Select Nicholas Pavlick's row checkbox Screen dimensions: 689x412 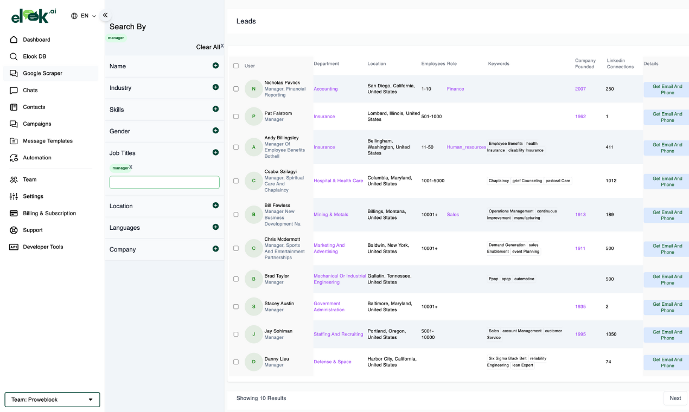tap(236, 89)
